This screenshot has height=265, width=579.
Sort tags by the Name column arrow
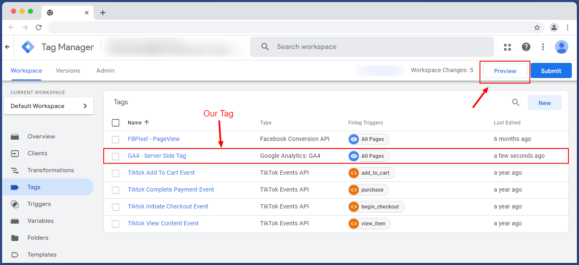(x=147, y=123)
